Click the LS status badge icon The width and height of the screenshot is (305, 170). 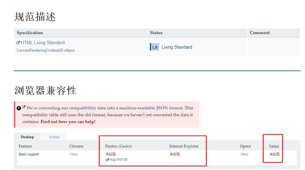coord(155,47)
